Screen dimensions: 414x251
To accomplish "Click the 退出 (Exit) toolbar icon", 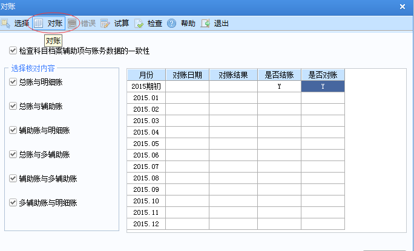I will (205, 24).
